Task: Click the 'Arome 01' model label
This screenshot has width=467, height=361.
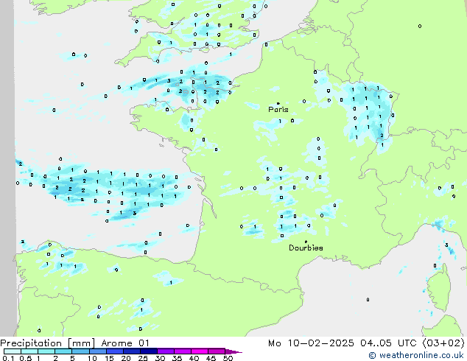Action: pyautogui.click(x=125, y=343)
